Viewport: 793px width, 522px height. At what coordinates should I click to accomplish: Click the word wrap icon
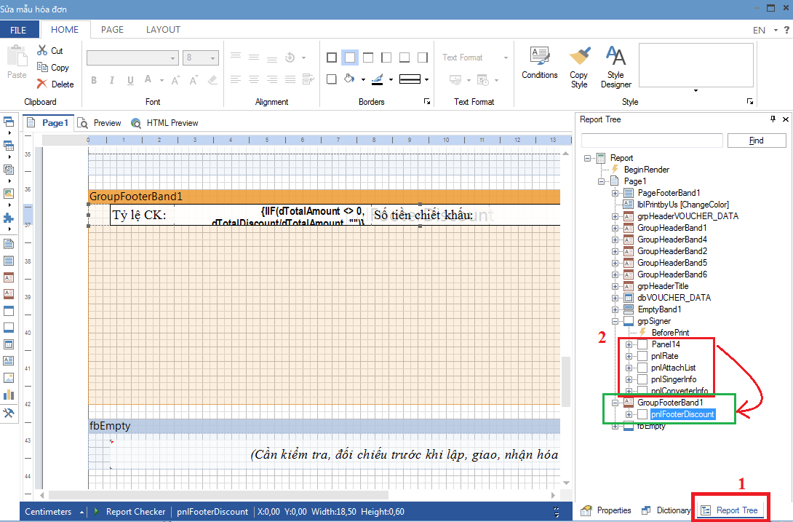(308, 79)
